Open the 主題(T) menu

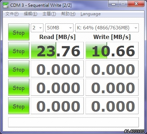[x=49, y=14]
